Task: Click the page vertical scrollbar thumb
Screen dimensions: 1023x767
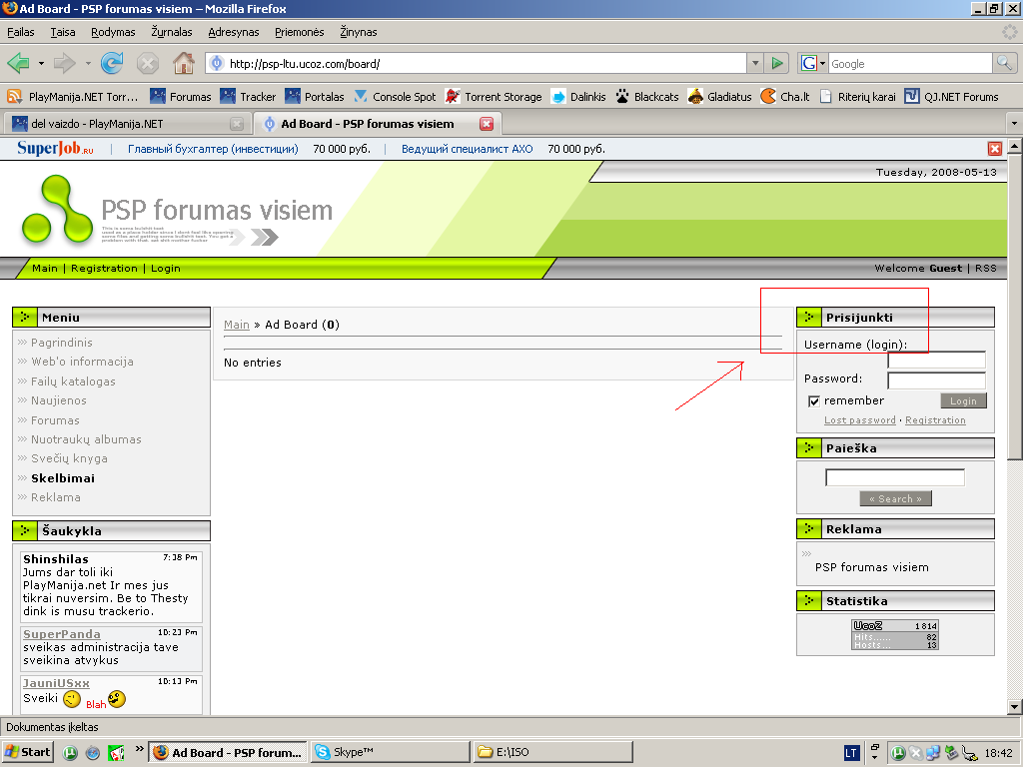Action: tap(1014, 307)
